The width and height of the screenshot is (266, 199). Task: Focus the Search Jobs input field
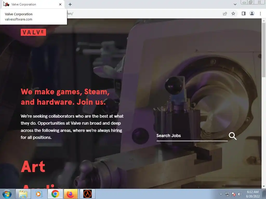pos(192,136)
